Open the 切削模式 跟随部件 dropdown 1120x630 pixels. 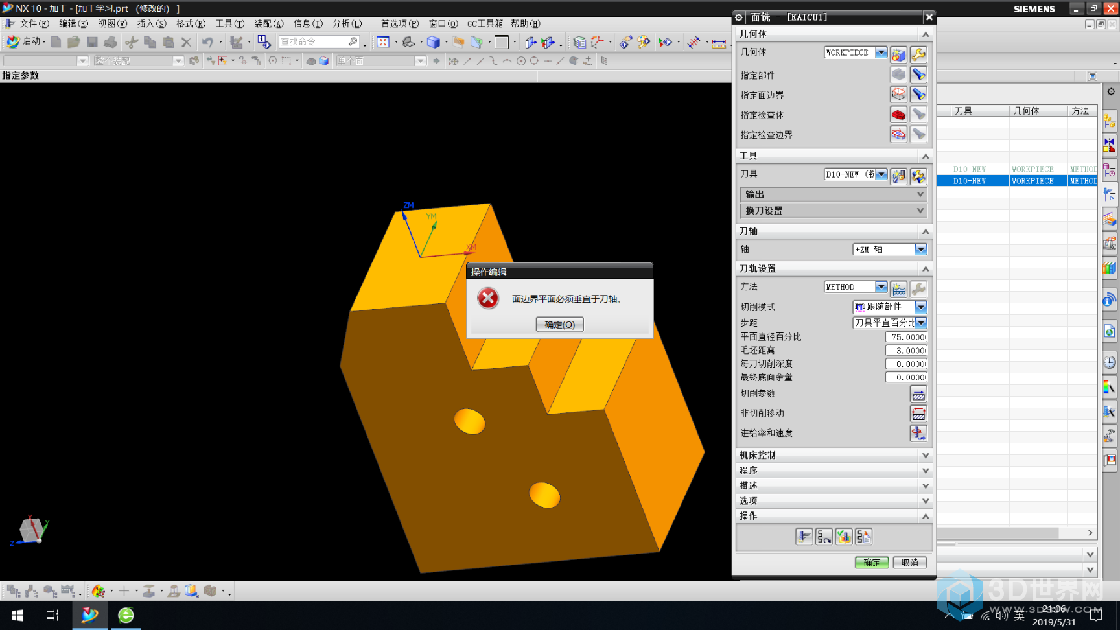[920, 307]
